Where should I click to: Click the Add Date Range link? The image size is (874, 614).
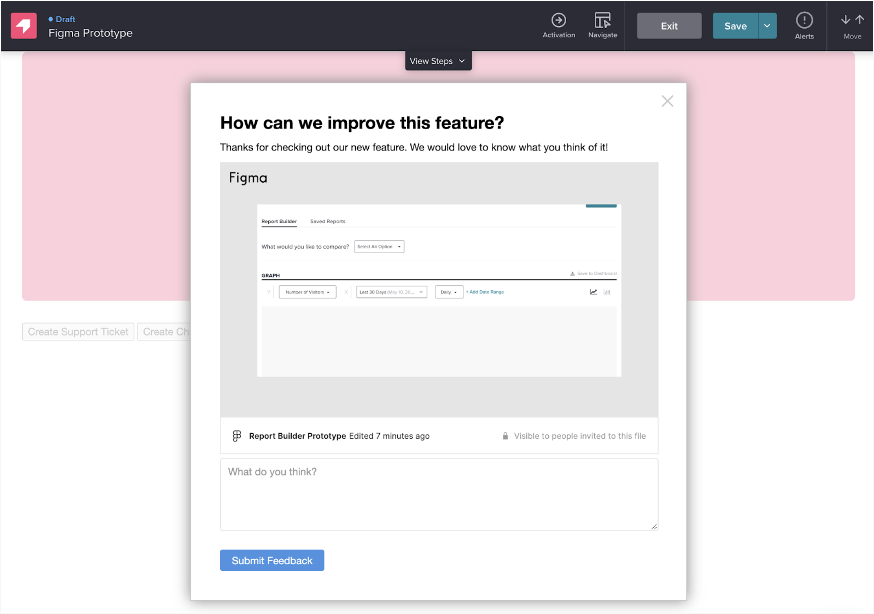[x=485, y=292]
